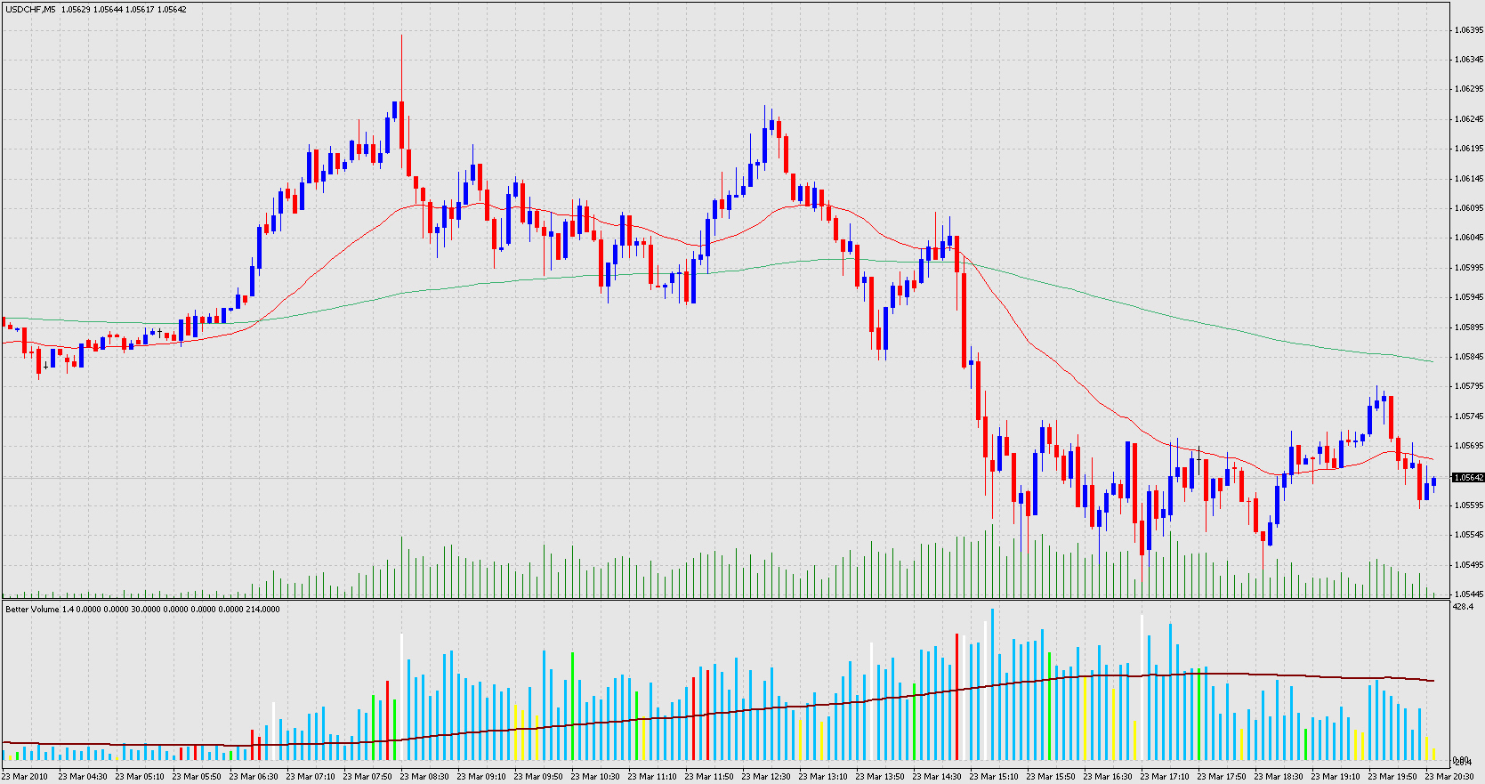The image size is (1485, 784).
Task: Click the 1.05445 price scale label
Action: 1468,594
